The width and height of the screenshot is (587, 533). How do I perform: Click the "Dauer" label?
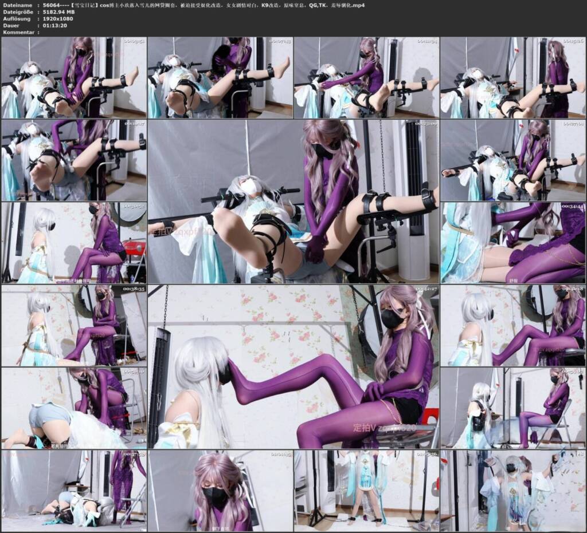[11, 25]
